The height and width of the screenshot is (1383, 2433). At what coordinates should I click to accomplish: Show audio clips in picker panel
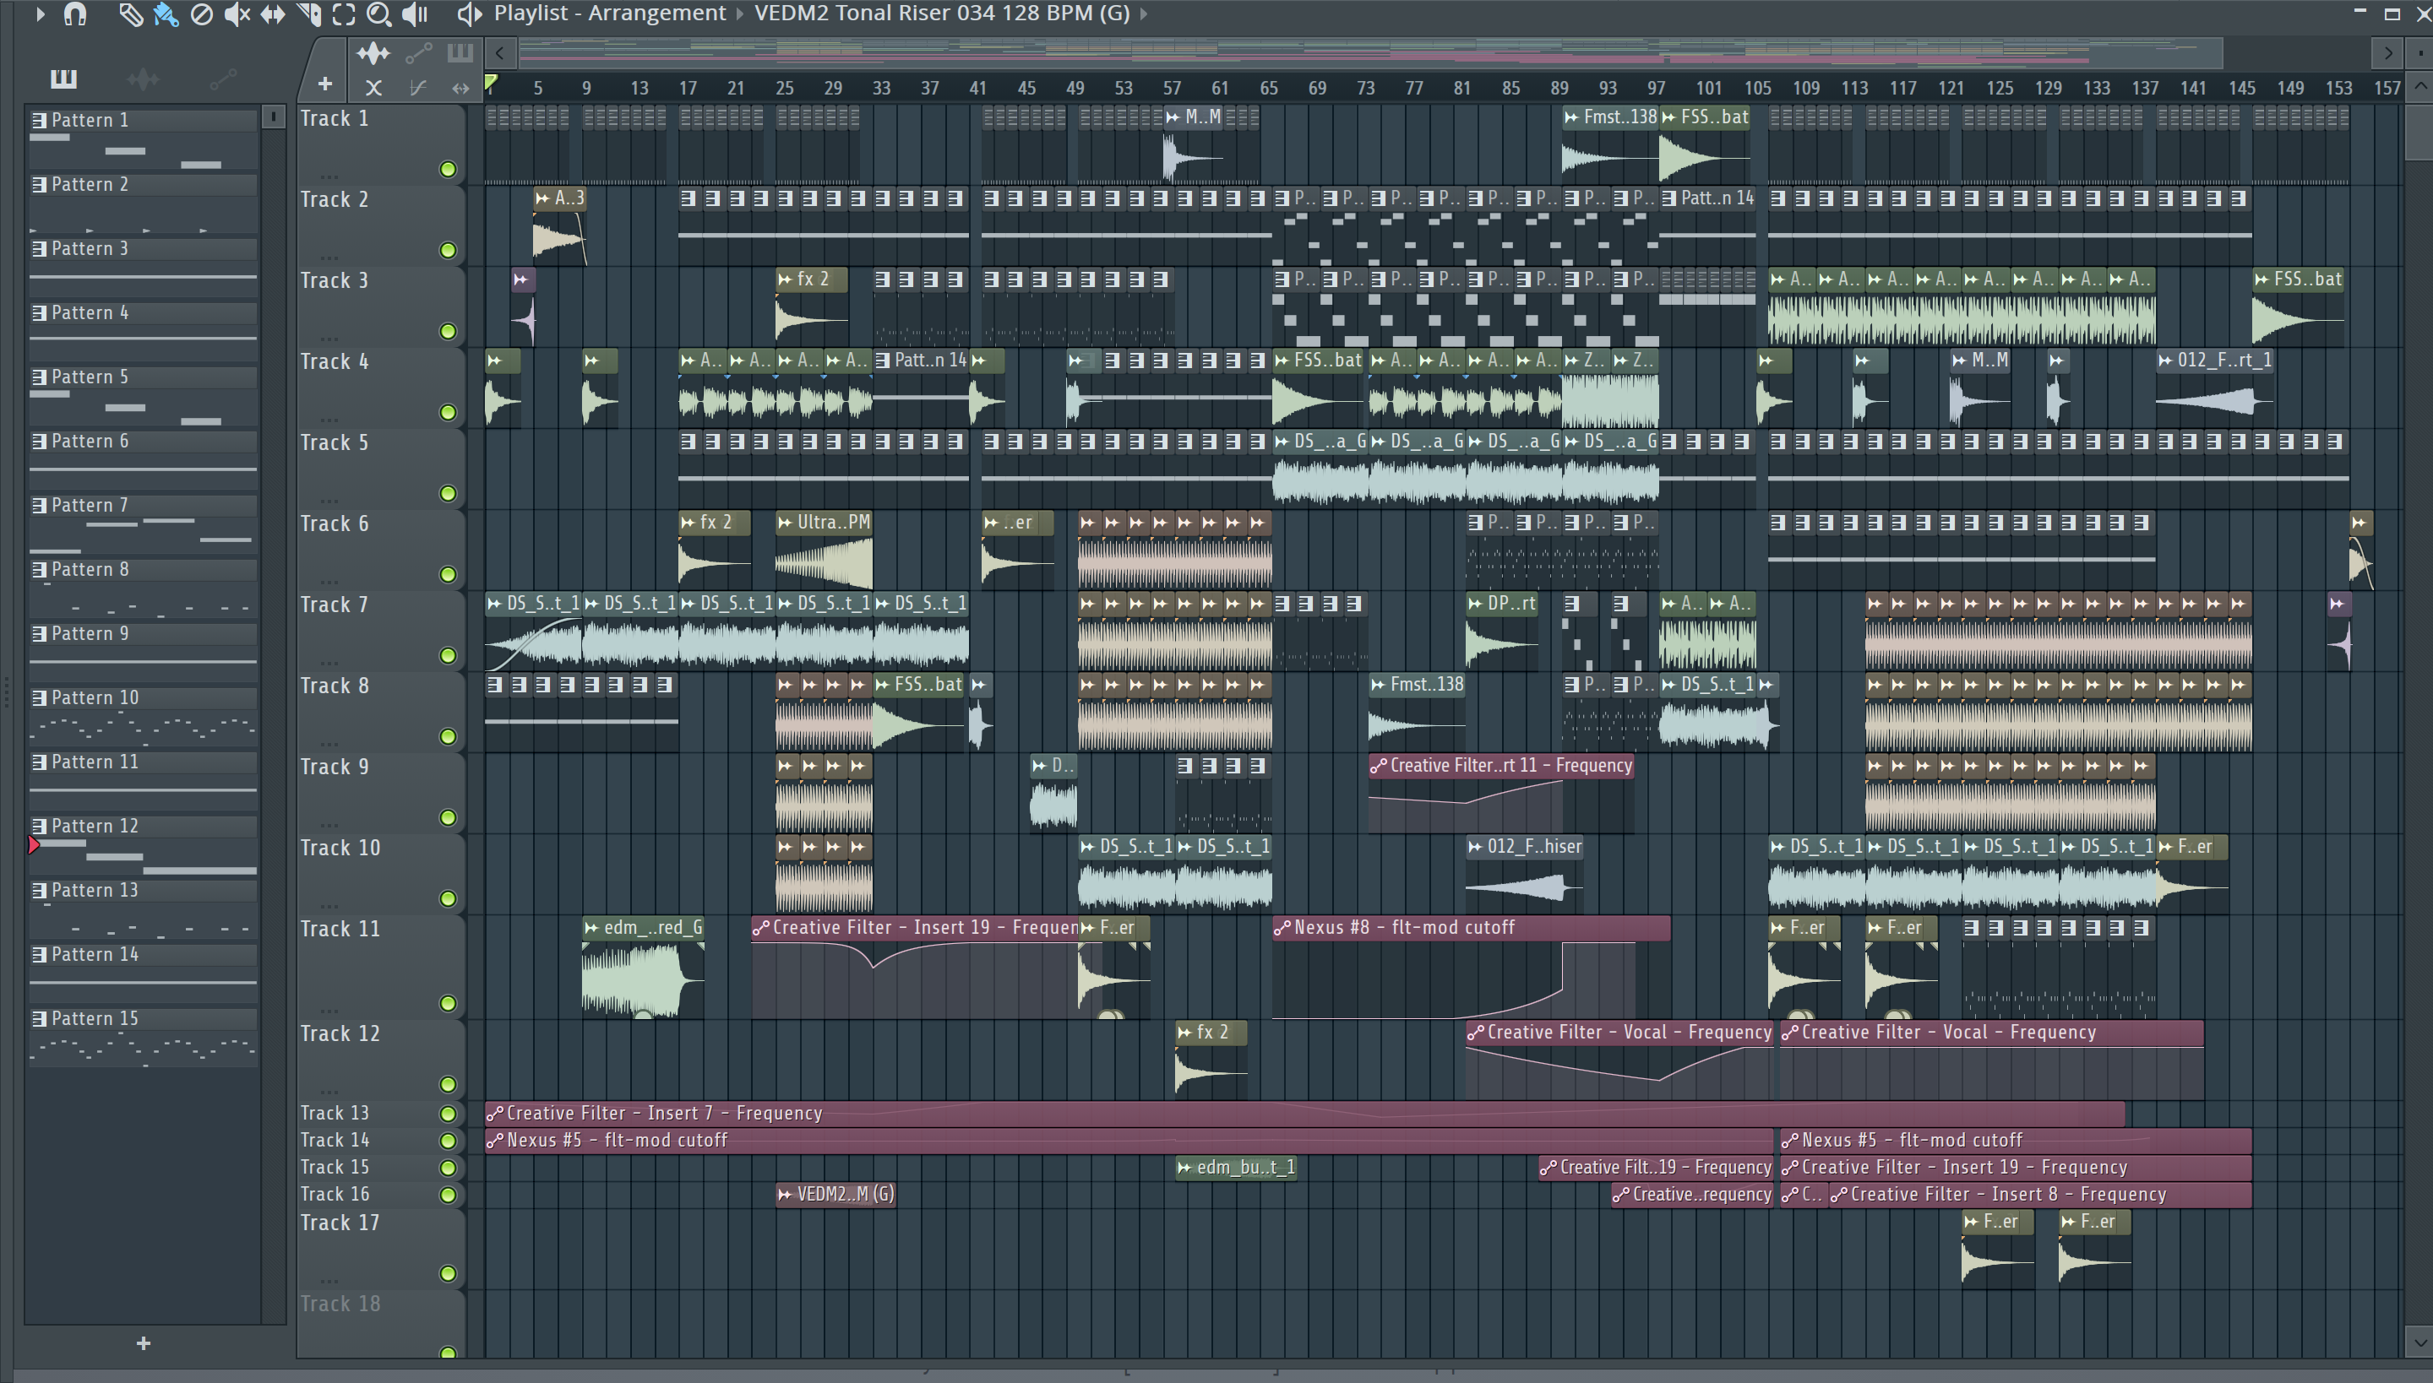click(143, 79)
